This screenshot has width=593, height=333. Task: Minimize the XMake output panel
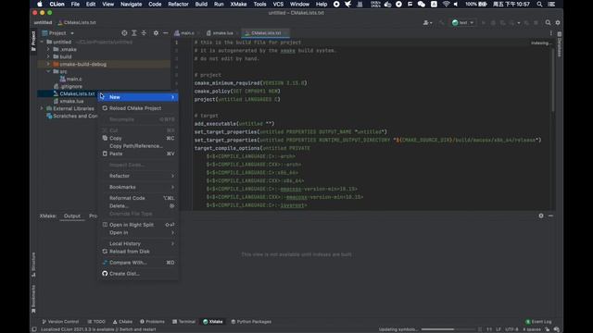tap(550, 216)
